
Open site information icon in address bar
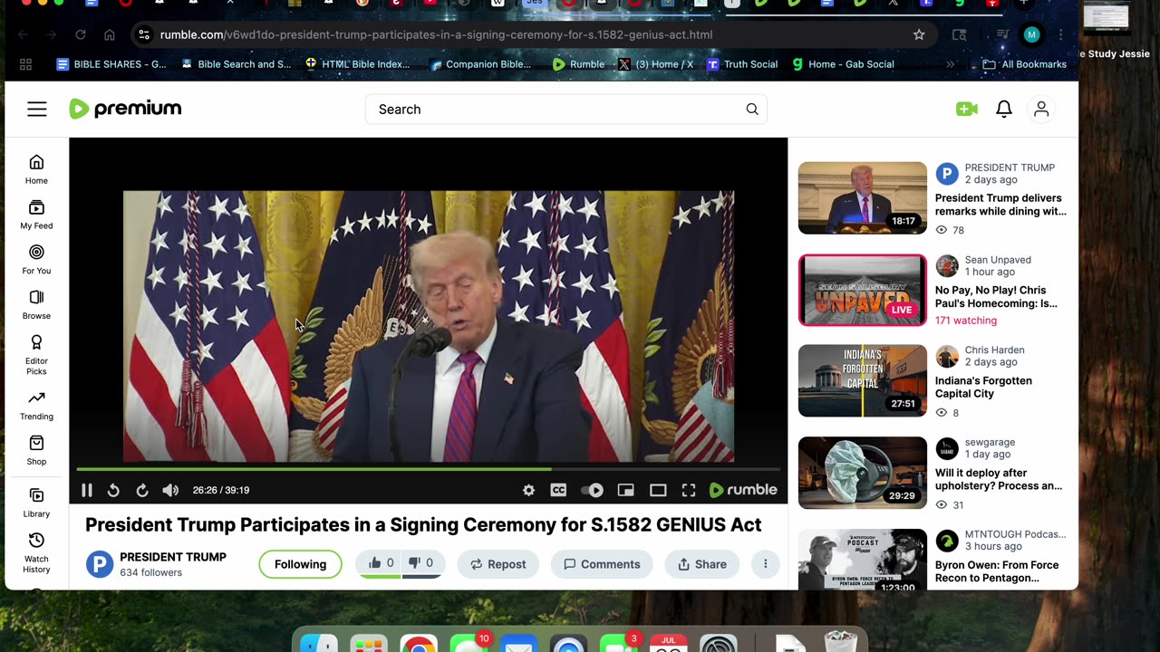[x=143, y=34]
